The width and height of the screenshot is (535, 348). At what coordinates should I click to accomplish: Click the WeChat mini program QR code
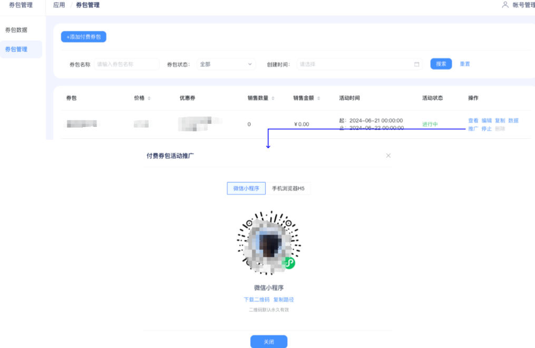[269, 243]
